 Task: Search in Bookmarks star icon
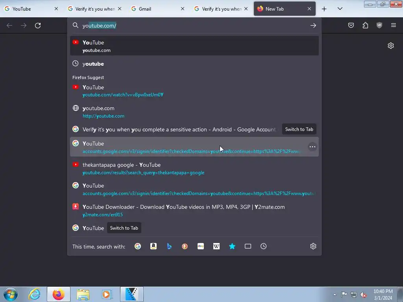(232, 246)
